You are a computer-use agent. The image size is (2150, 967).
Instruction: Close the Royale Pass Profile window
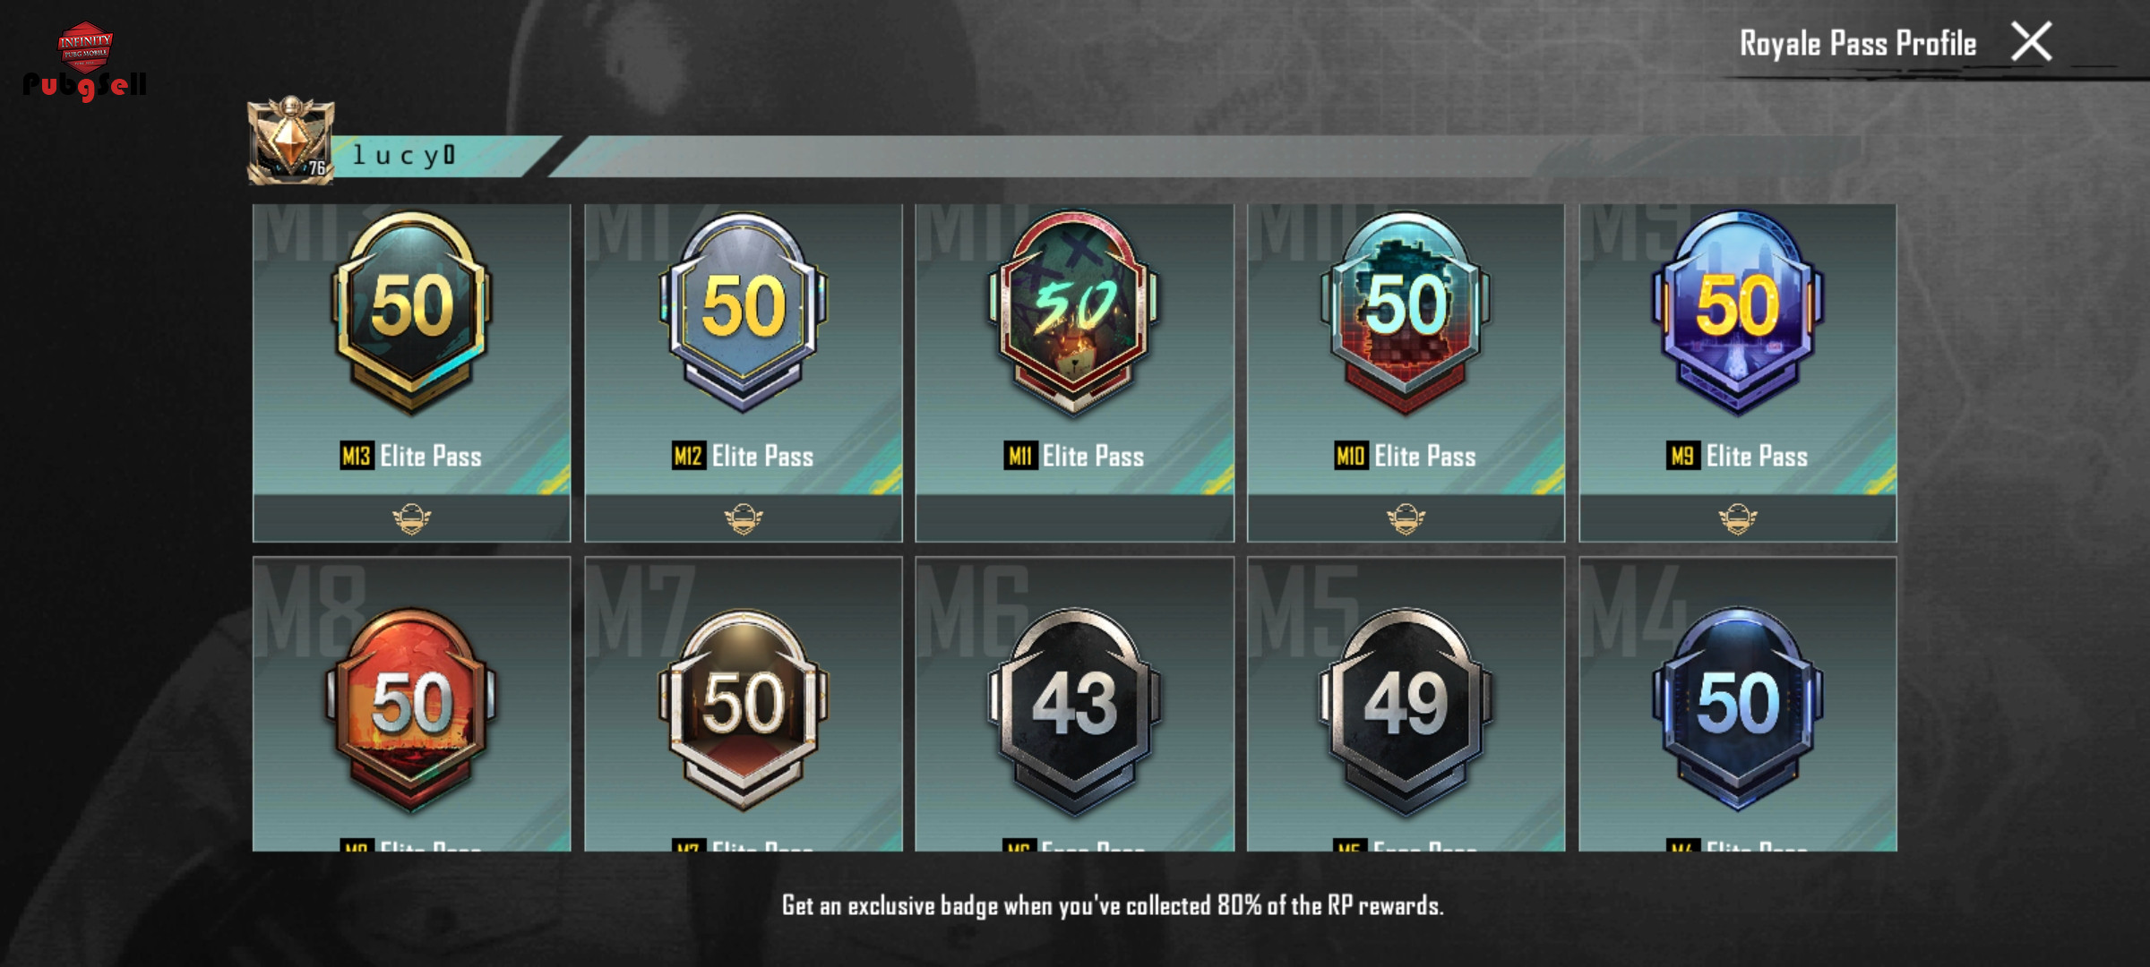click(2031, 42)
